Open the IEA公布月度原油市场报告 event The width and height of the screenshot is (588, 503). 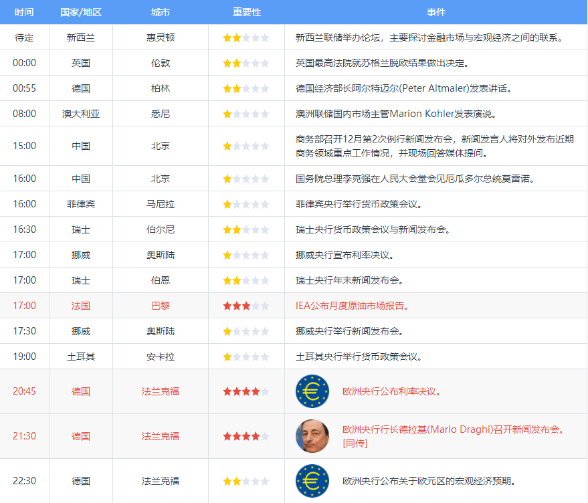pyautogui.click(x=352, y=306)
